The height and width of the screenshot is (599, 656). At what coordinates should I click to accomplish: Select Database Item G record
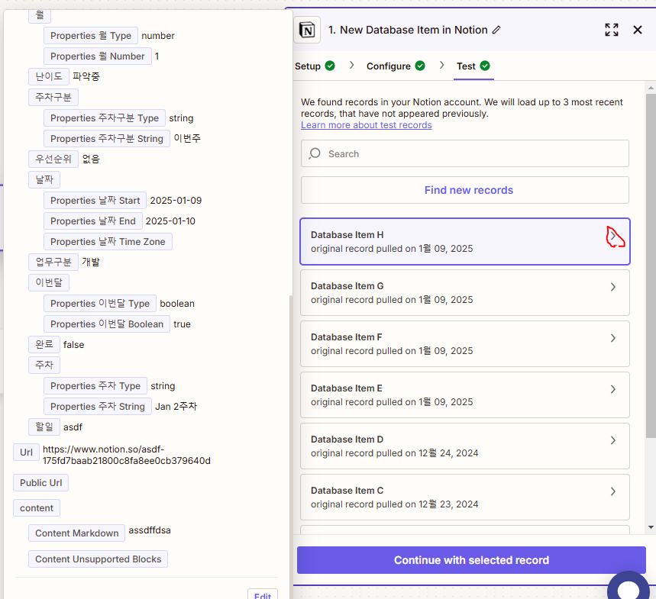[465, 292]
